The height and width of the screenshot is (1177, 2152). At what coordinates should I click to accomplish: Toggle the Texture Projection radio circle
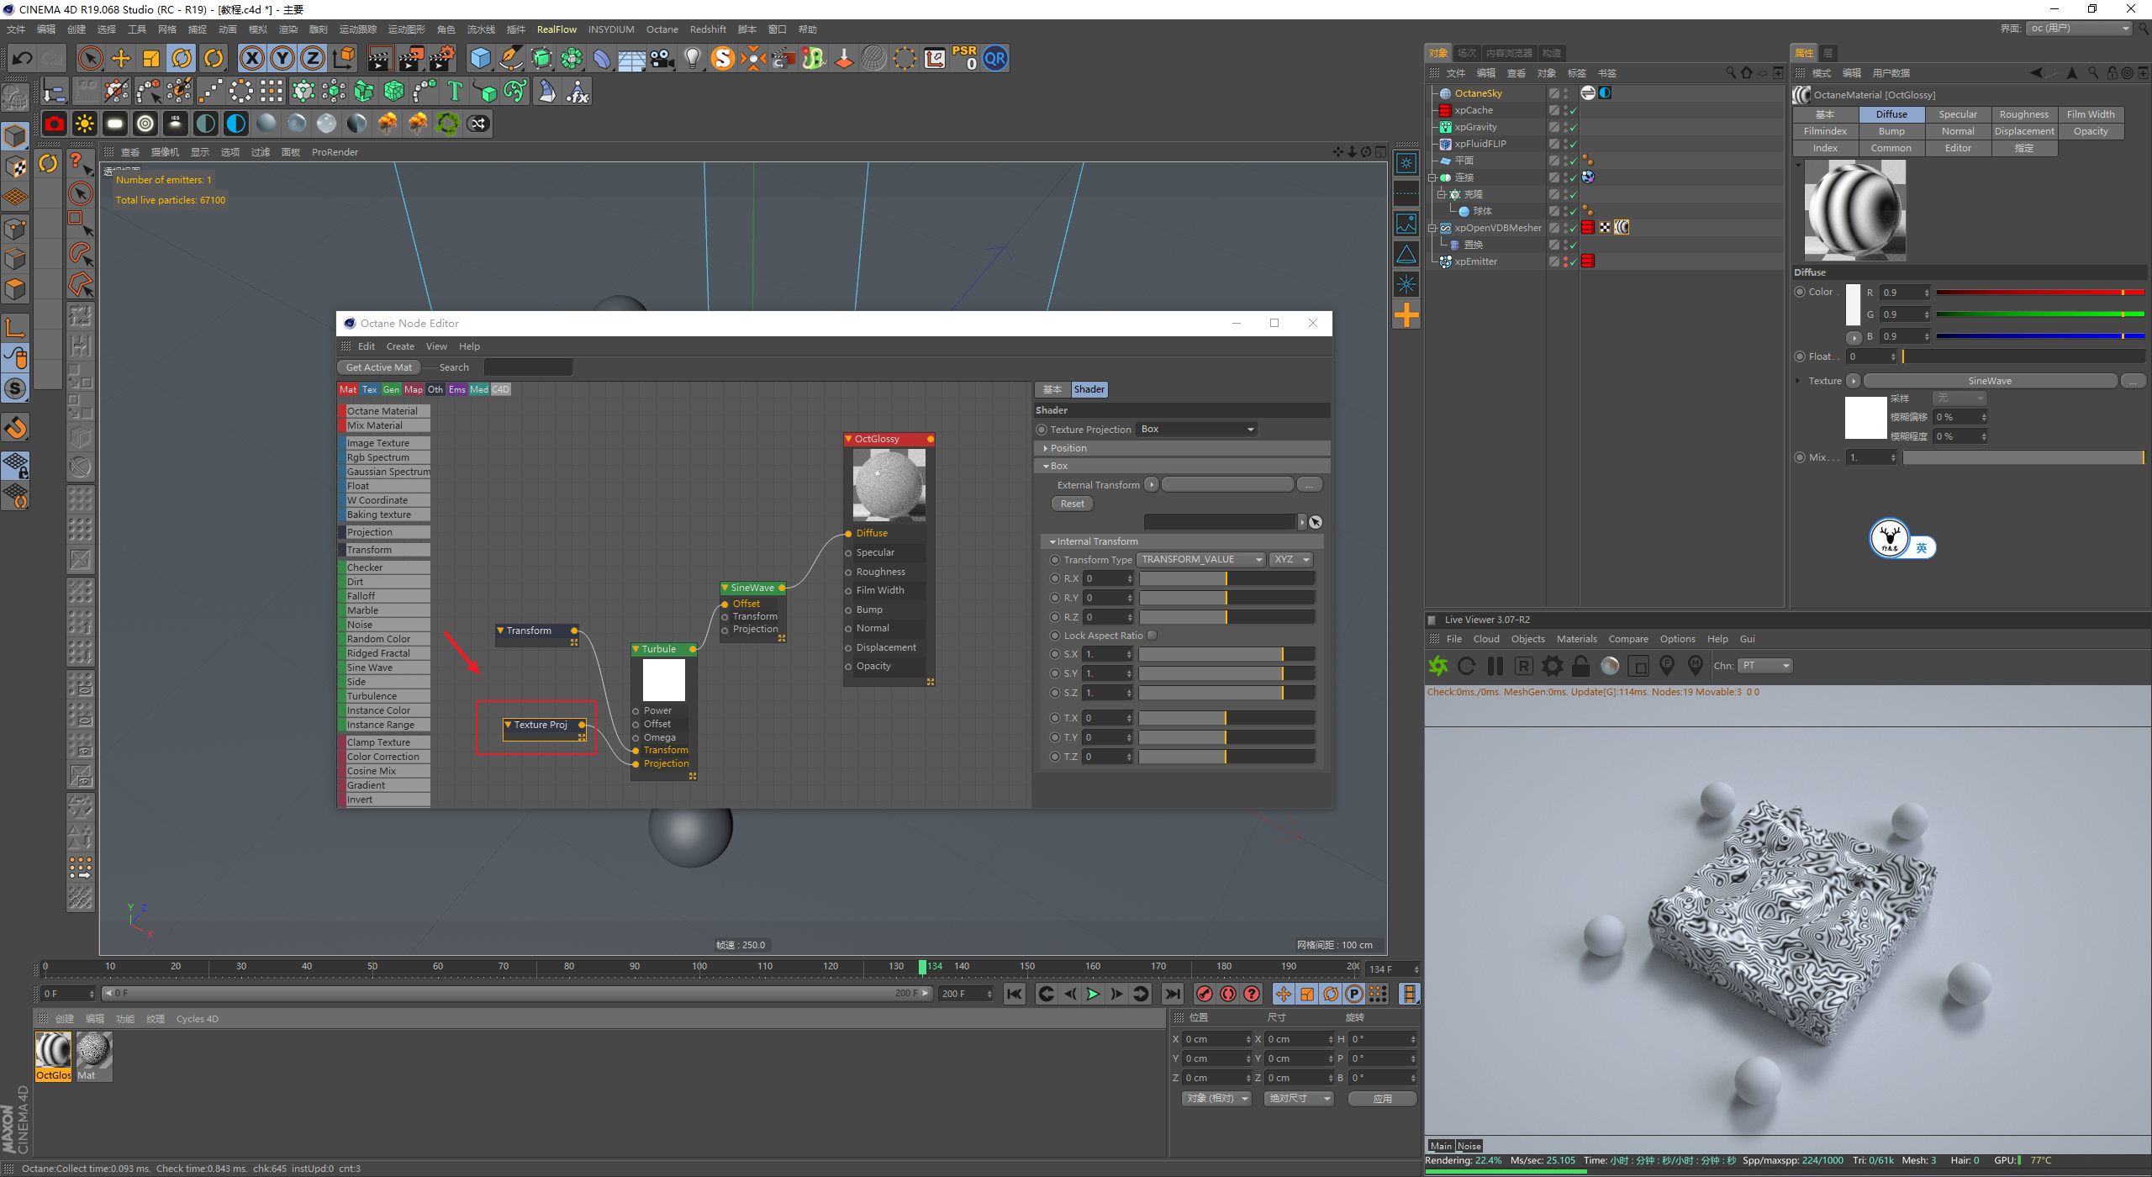point(1042,430)
